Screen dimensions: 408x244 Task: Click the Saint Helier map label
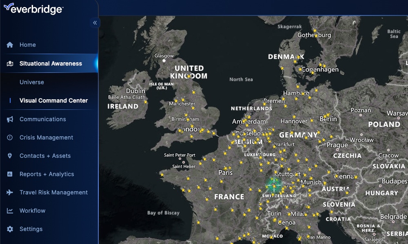point(184,166)
